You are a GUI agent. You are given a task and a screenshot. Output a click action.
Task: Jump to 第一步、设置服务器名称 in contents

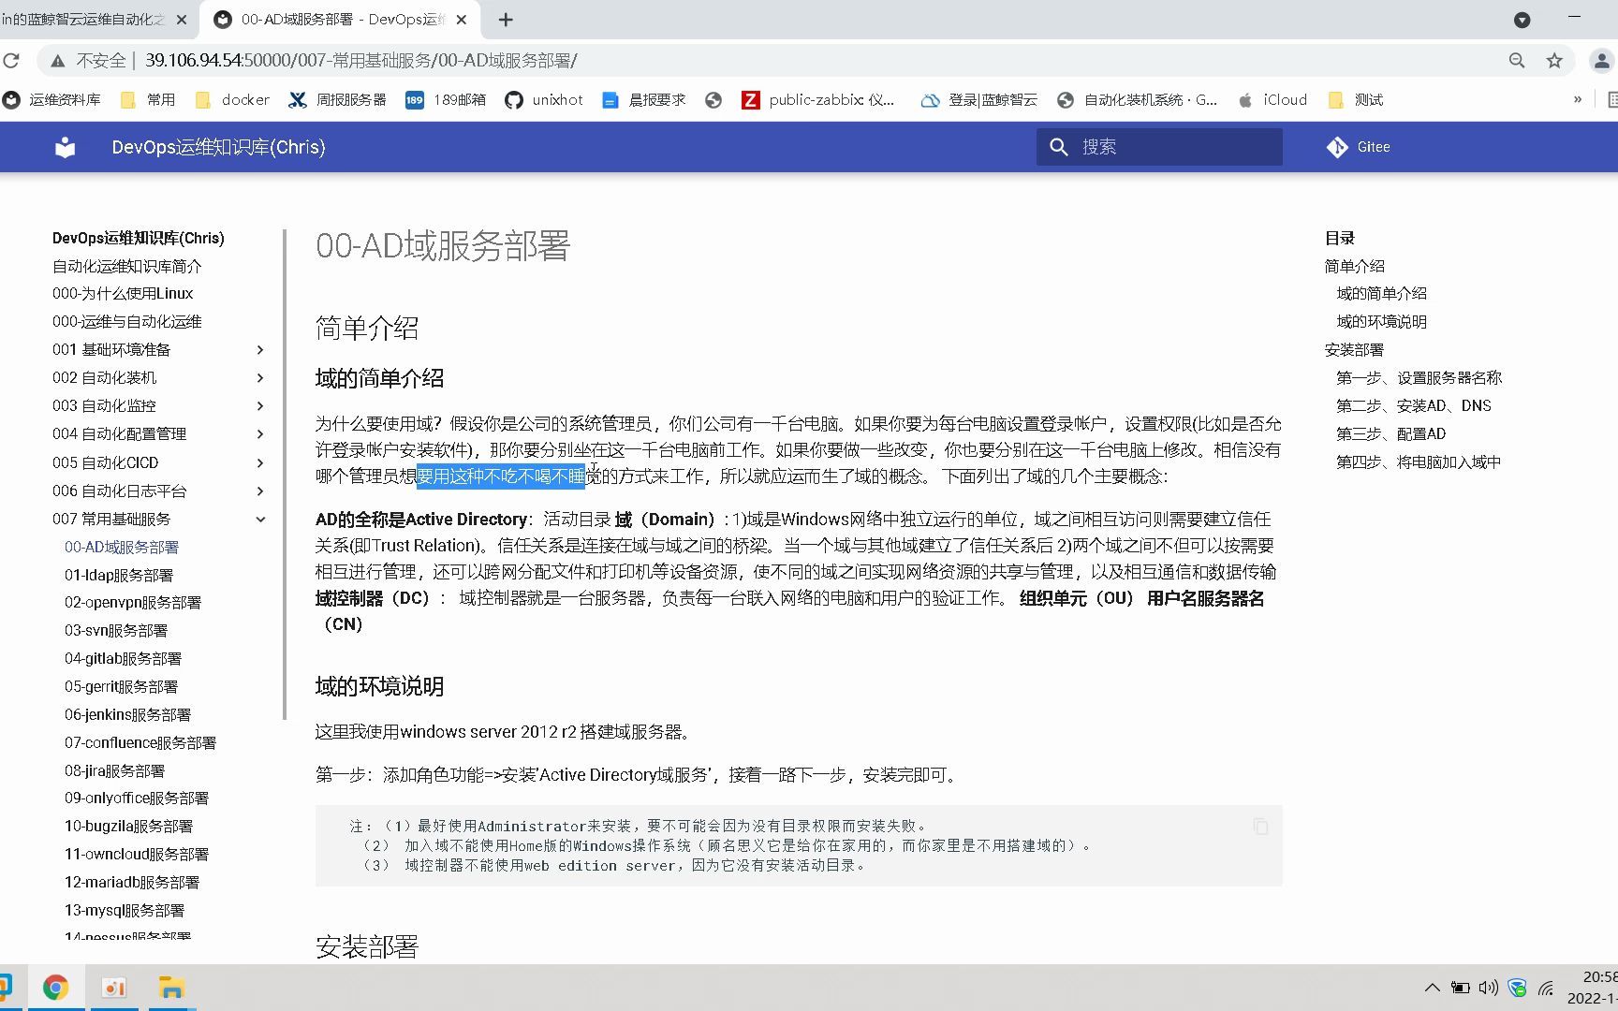pos(1419,378)
